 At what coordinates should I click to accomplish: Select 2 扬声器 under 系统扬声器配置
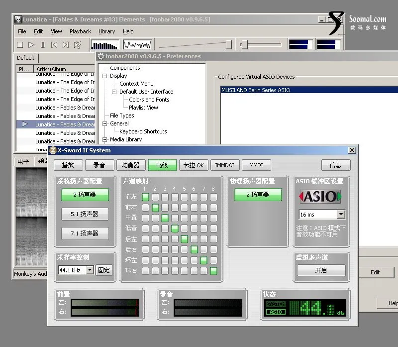85,195
